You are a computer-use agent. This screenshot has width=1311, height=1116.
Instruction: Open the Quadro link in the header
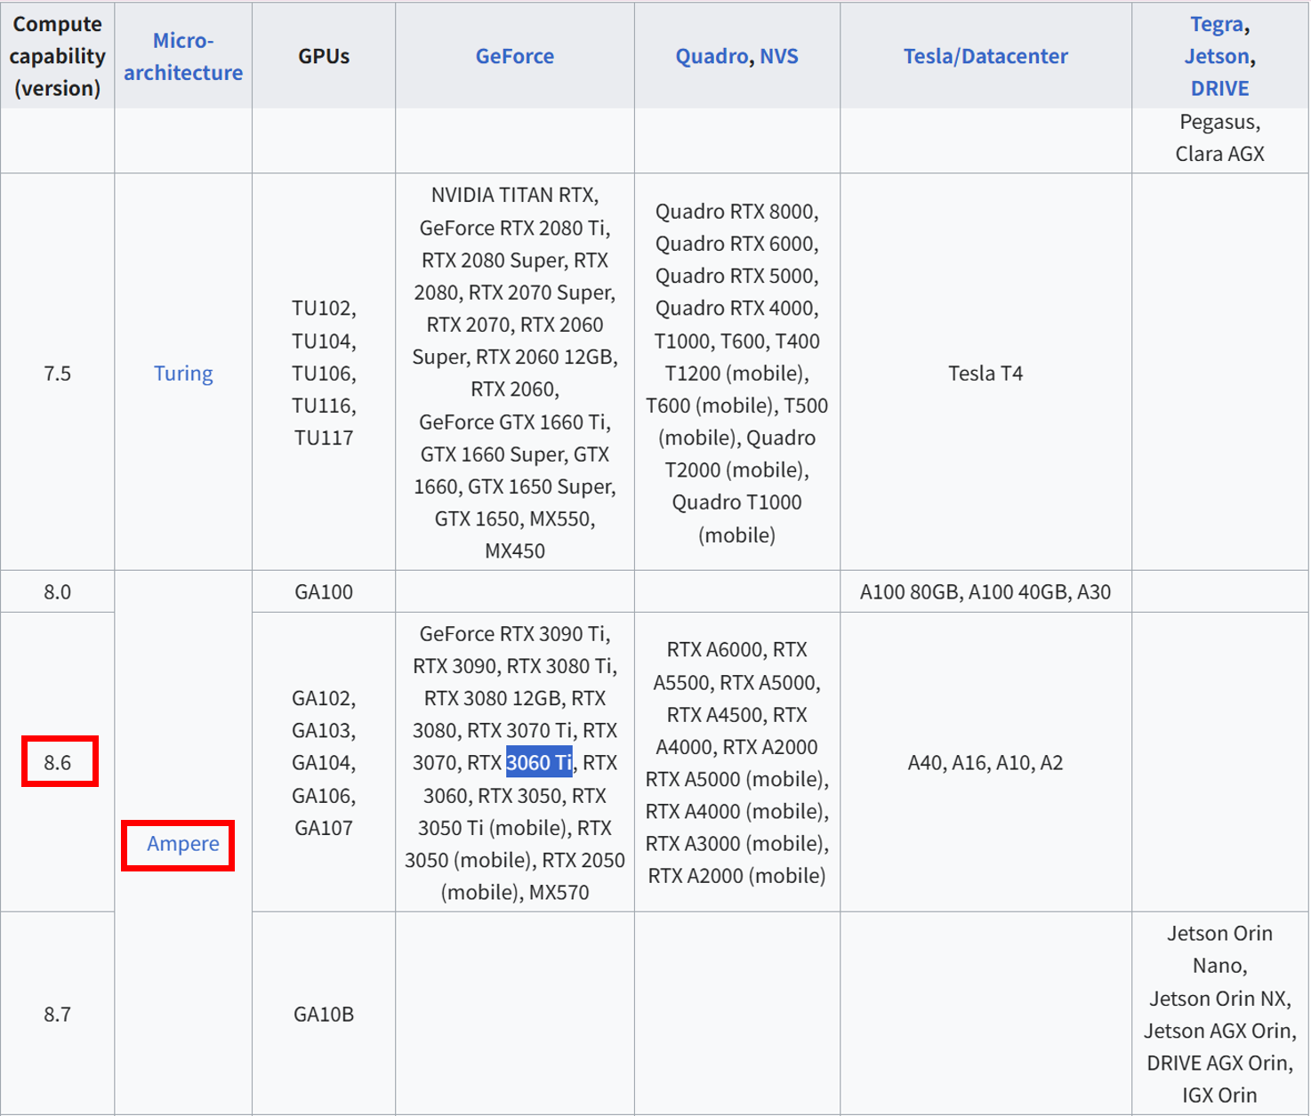tap(712, 56)
